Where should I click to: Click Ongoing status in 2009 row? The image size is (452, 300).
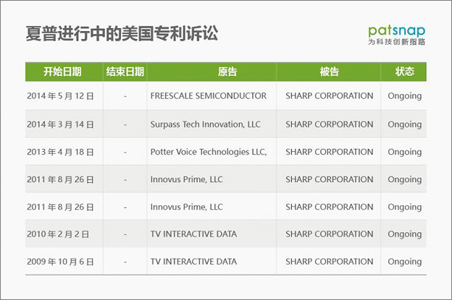(x=405, y=262)
